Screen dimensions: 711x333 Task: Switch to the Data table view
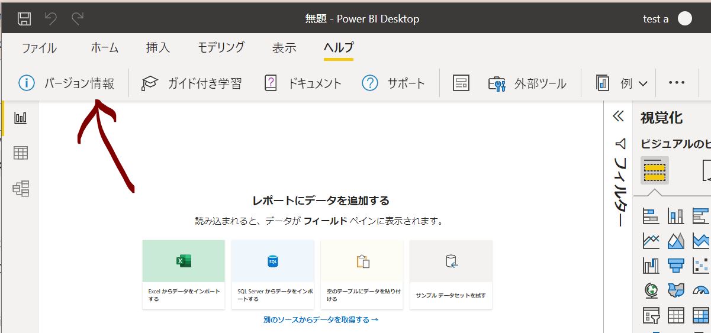21,153
